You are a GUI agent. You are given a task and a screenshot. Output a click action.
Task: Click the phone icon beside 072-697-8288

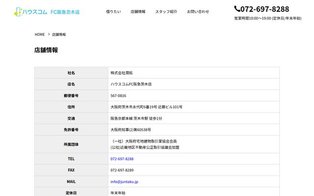pos(237,9)
